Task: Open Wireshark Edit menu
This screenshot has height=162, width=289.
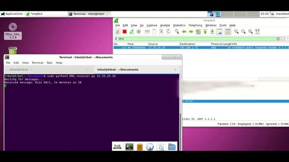Action: click(x=125, y=25)
